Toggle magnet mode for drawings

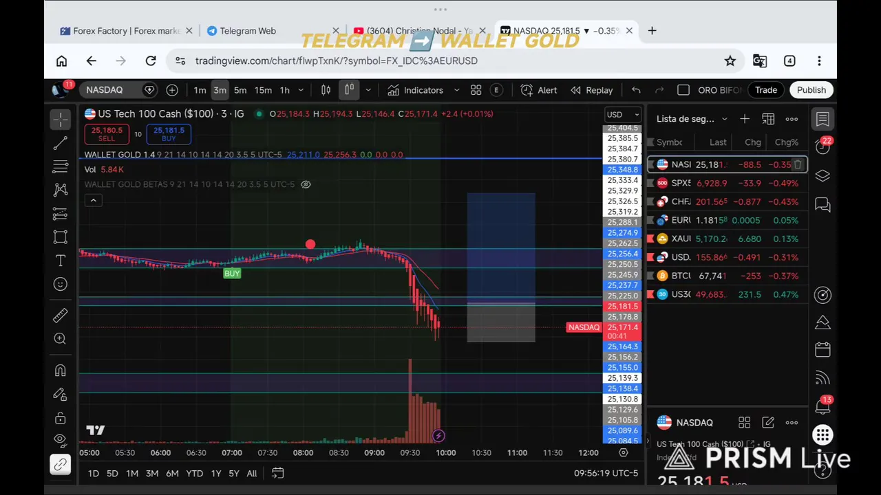61,371
